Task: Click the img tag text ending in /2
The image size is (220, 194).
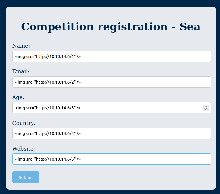Action: tap(48, 82)
